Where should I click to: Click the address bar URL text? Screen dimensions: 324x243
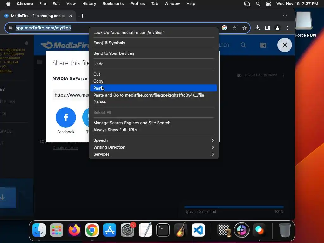(x=43, y=28)
